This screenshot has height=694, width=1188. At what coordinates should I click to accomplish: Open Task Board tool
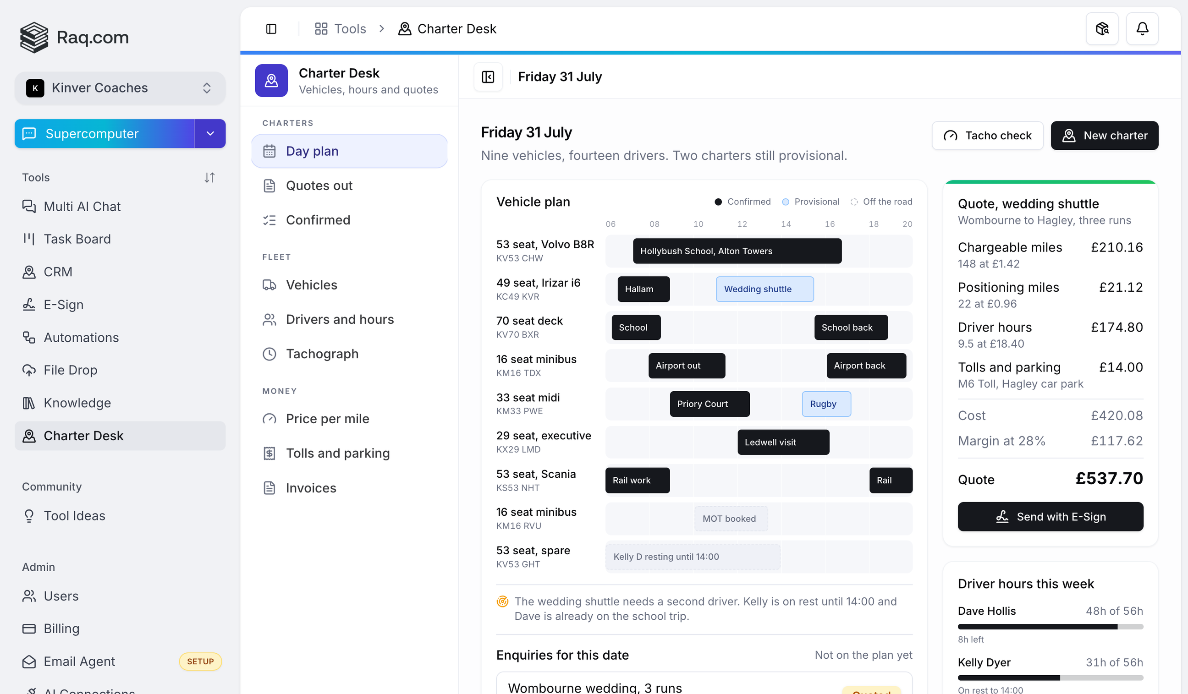[x=120, y=239]
